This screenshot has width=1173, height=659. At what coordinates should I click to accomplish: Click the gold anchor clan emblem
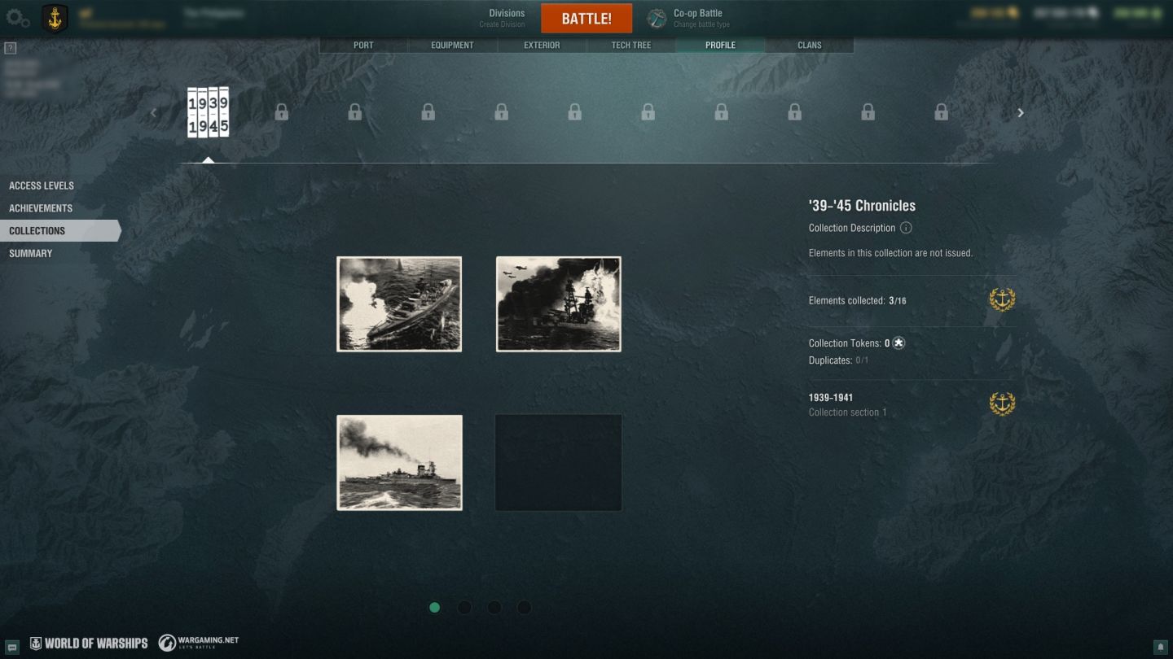pyautogui.click(x=55, y=19)
